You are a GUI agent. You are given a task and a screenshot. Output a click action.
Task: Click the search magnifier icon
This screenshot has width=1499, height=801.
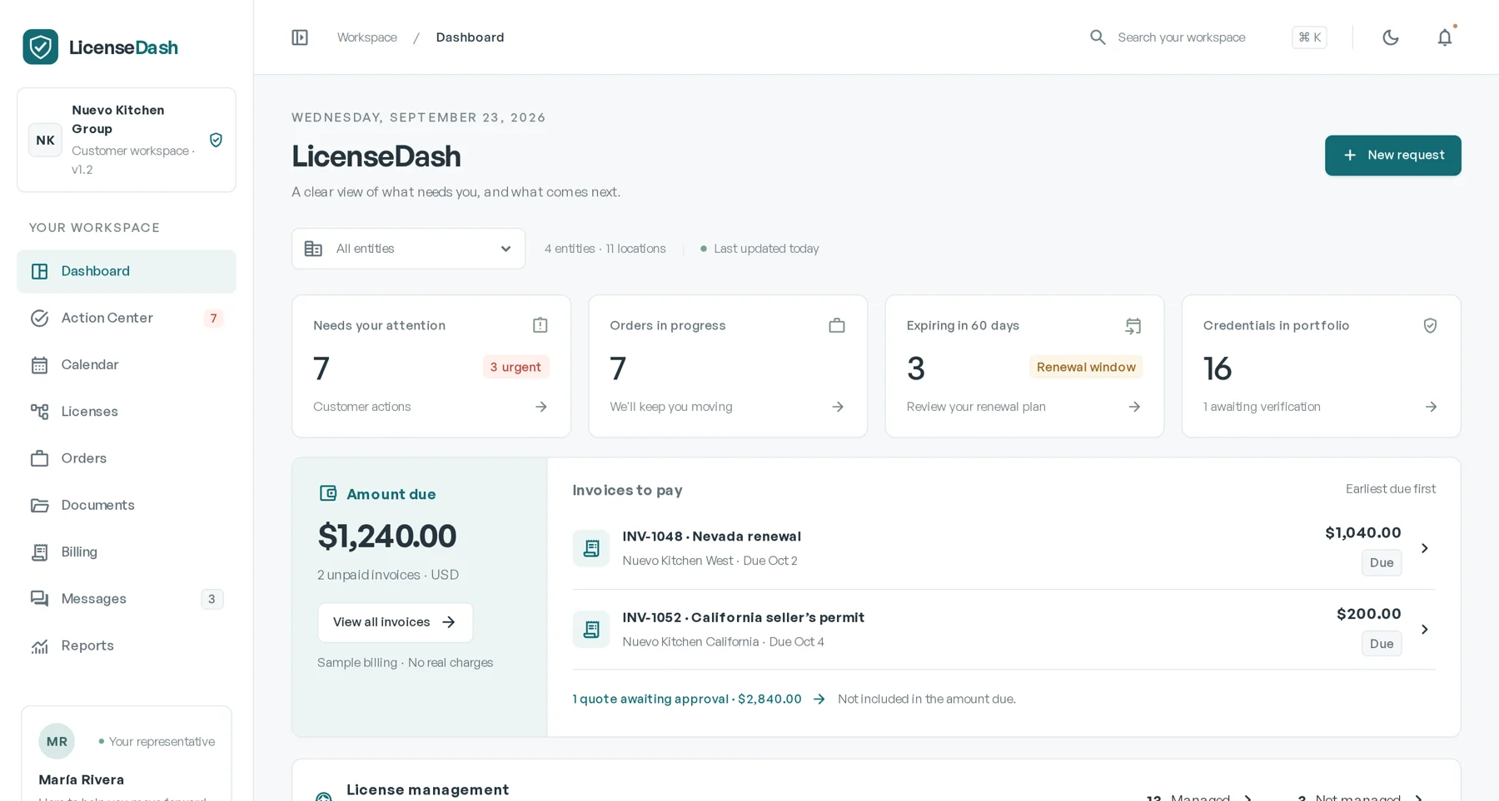[x=1098, y=37]
